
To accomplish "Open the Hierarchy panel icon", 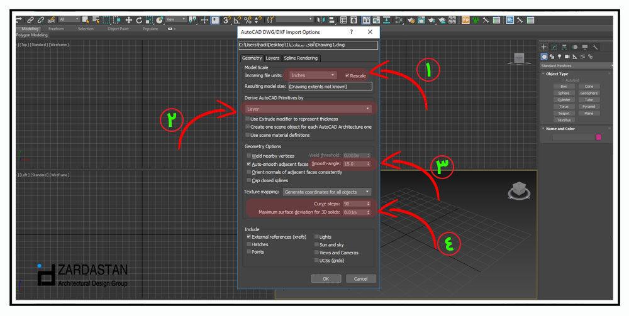I will (564, 47).
